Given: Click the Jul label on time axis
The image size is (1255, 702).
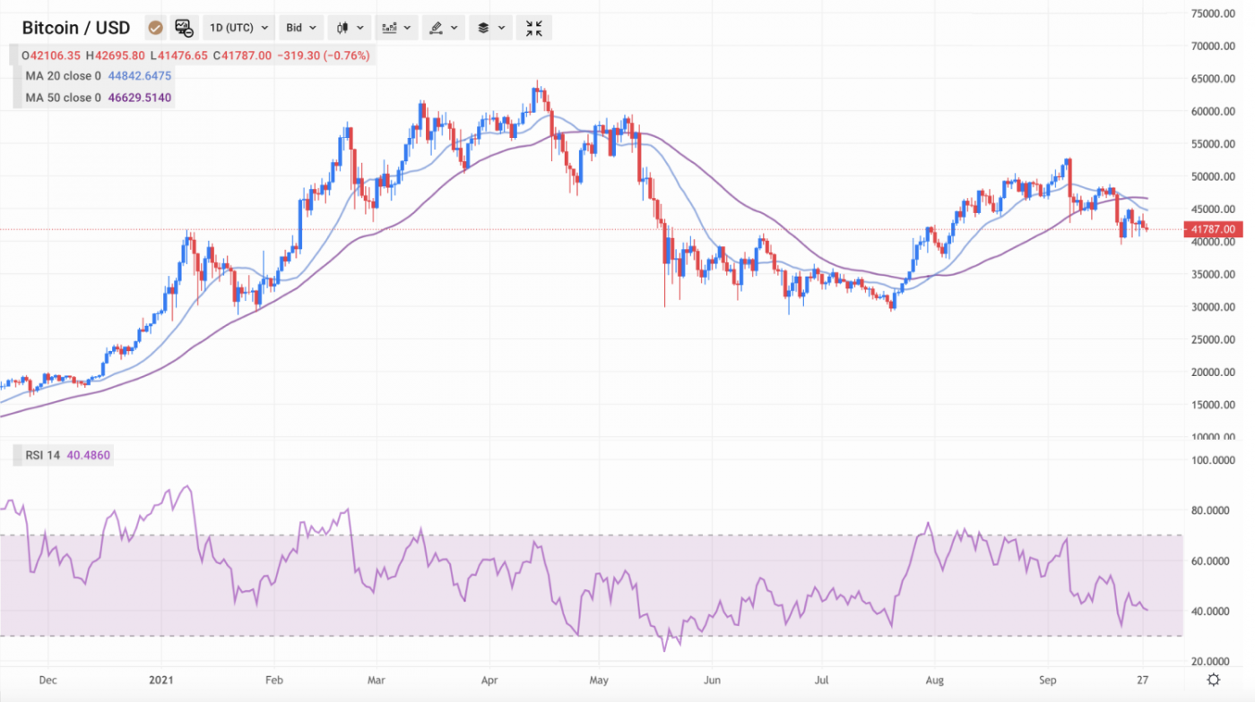Looking at the screenshot, I should coord(822,680).
